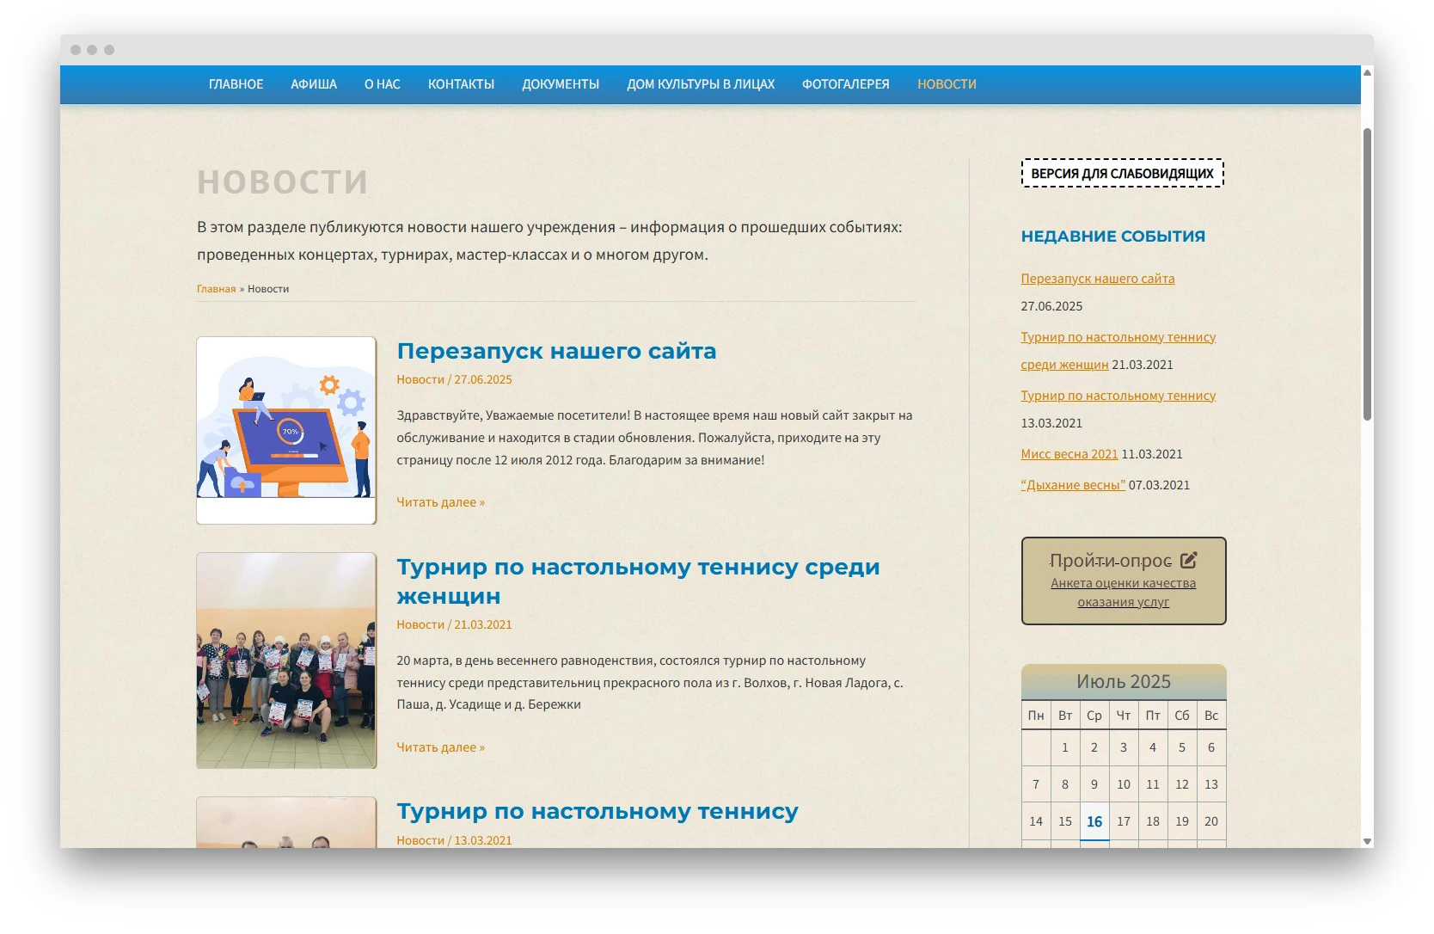Screen dimensions: 1434x934
Task: Open the women's tennis tournament group photo
Action: pos(286,661)
